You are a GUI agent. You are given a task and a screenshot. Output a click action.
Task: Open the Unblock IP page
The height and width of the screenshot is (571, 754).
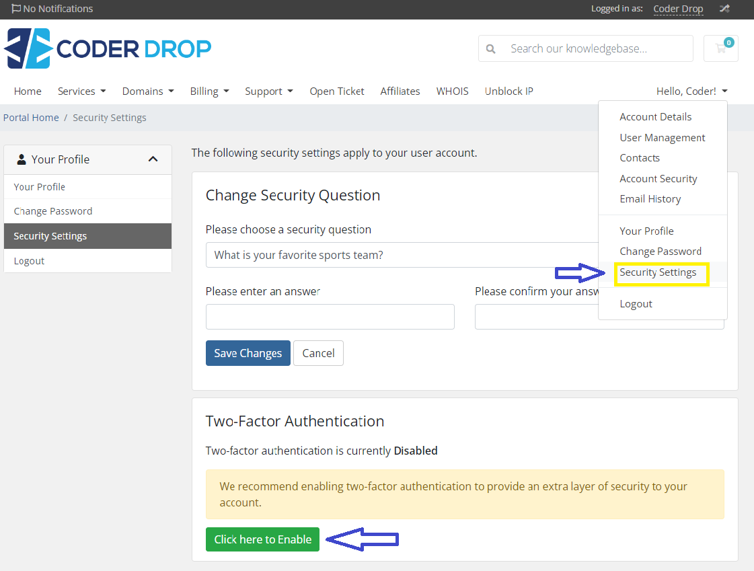[508, 91]
